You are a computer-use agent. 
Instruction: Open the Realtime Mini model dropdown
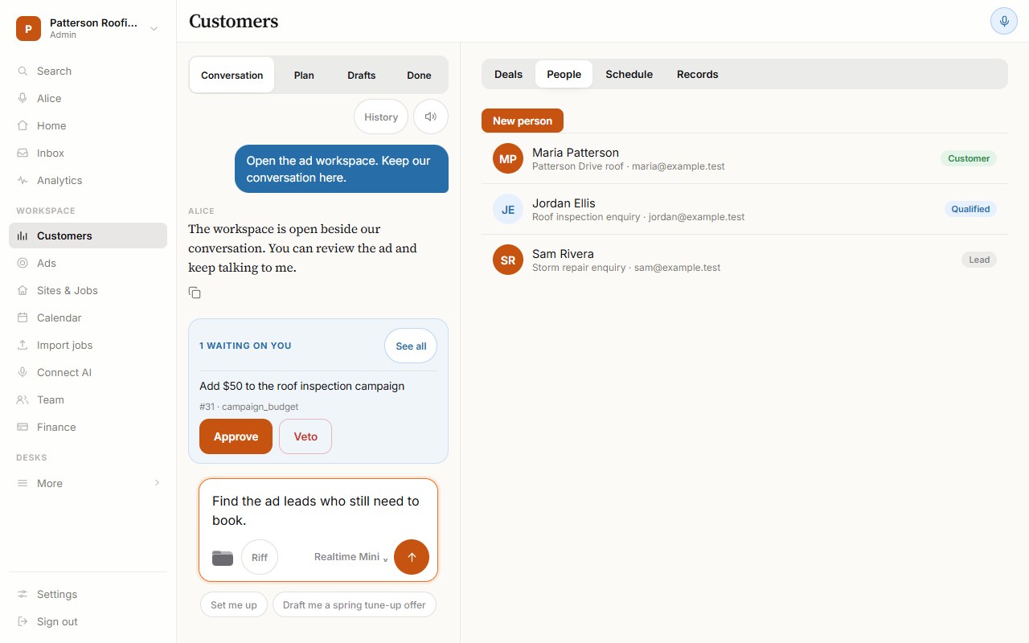pyautogui.click(x=351, y=557)
